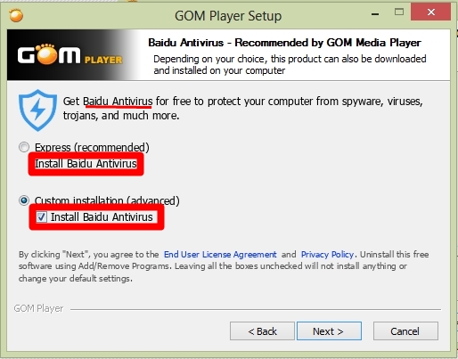Viewport: 458px width, 359px height.
Task: Click the Baidu Antivirus Recommended header text
Action: [x=284, y=43]
